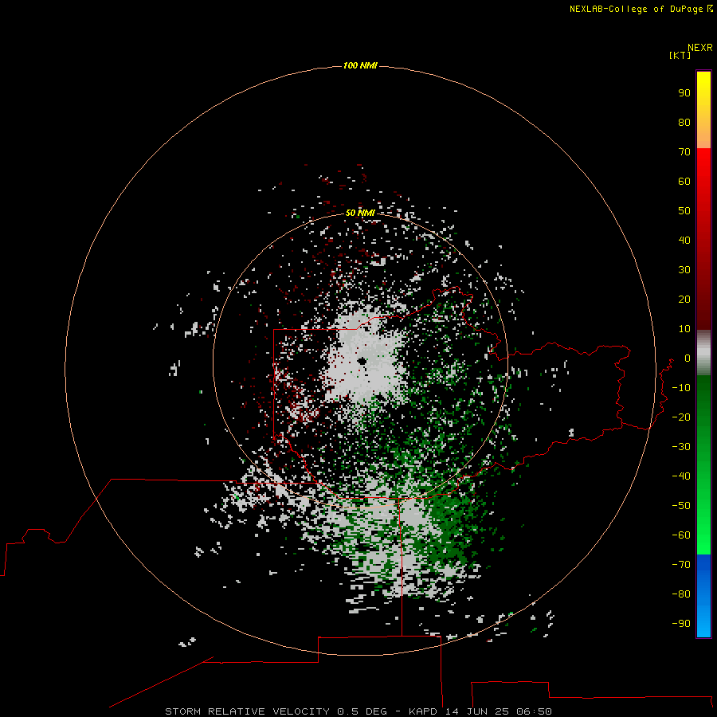The image size is (717, 717).
Task: Click the 40 value on the velocity scale
Action: [x=684, y=241]
